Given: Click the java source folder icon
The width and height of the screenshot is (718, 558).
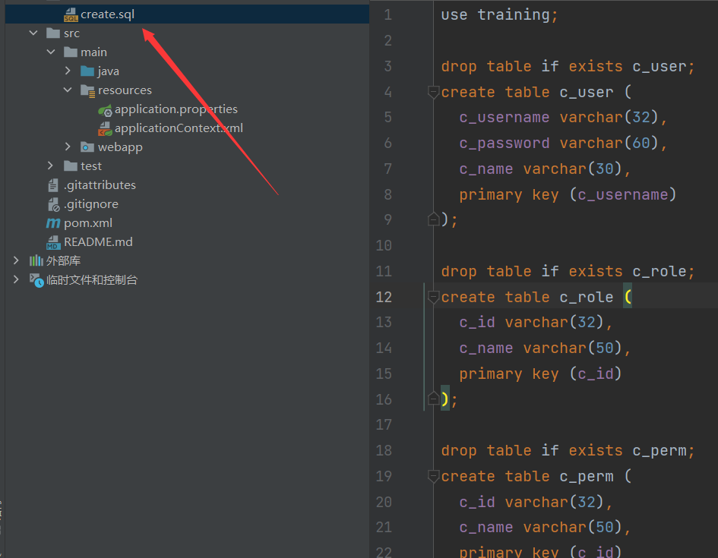Looking at the screenshot, I should [x=87, y=71].
